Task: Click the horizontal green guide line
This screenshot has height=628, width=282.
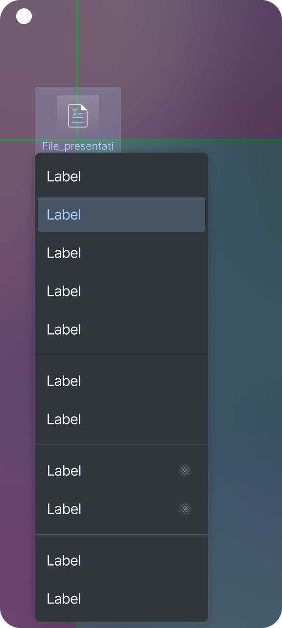Action: click(x=196, y=140)
